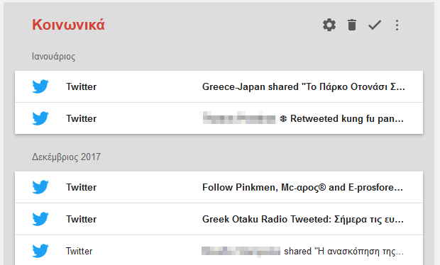
Task: Click the Κοινωνικά bundle title
Action: [68, 25]
